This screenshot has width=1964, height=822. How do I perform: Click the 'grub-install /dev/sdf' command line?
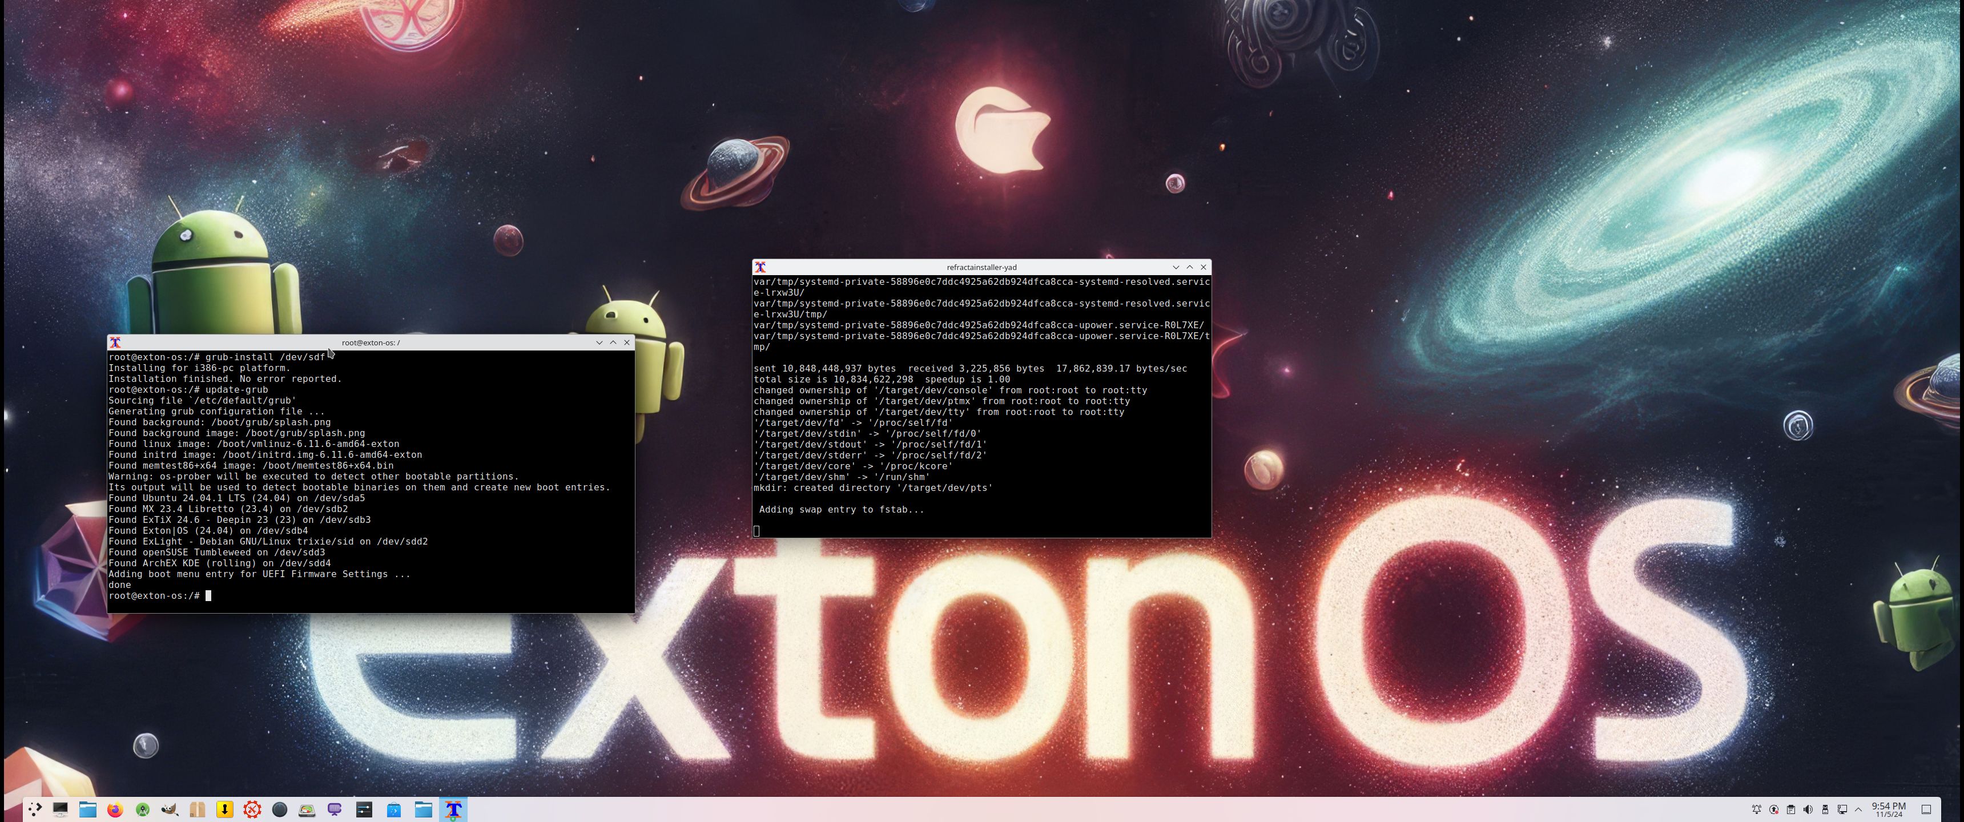pyautogui.click(x=216, y=357)
